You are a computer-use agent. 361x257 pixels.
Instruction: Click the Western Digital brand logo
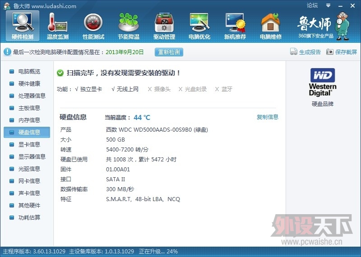323,82
